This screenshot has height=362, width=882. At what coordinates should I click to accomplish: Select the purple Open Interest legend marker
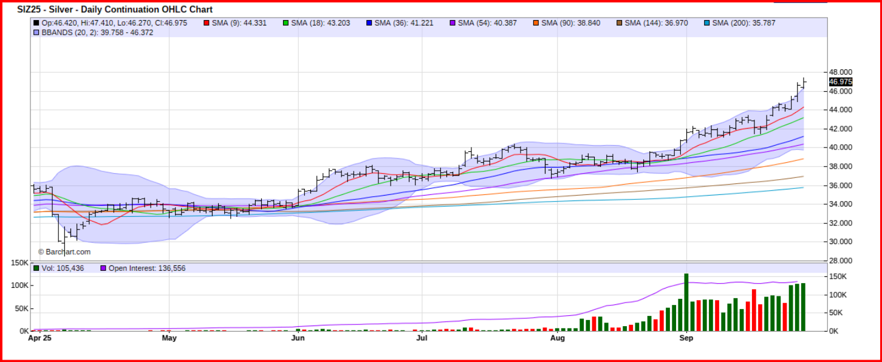tap(103, 268)
